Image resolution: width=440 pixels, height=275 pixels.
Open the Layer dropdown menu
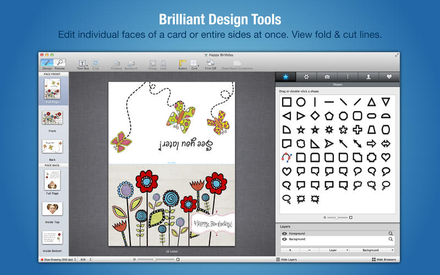point(334,250)
